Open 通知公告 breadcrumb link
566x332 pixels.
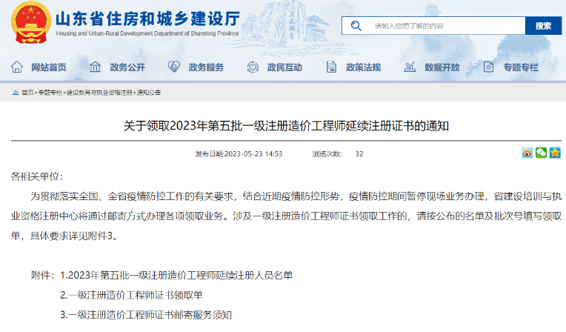149,93
